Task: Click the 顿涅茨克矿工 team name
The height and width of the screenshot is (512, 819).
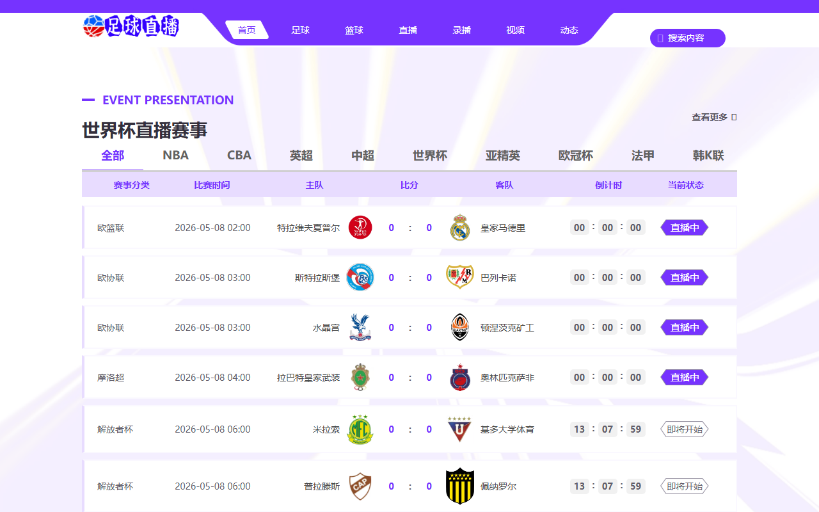Action: click(507, 328)
